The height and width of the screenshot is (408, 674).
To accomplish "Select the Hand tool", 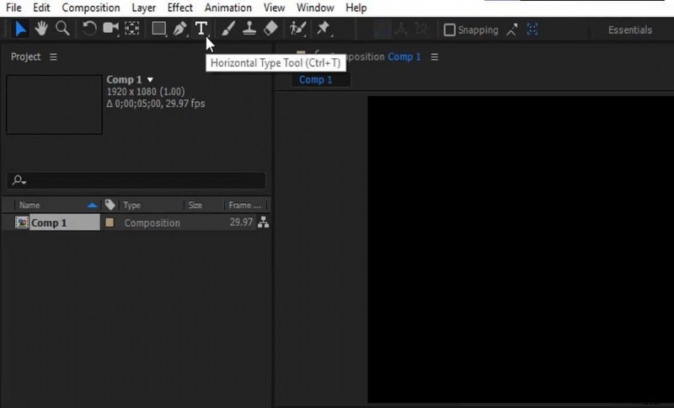I will pyautogui.click(x=41, y=29).
